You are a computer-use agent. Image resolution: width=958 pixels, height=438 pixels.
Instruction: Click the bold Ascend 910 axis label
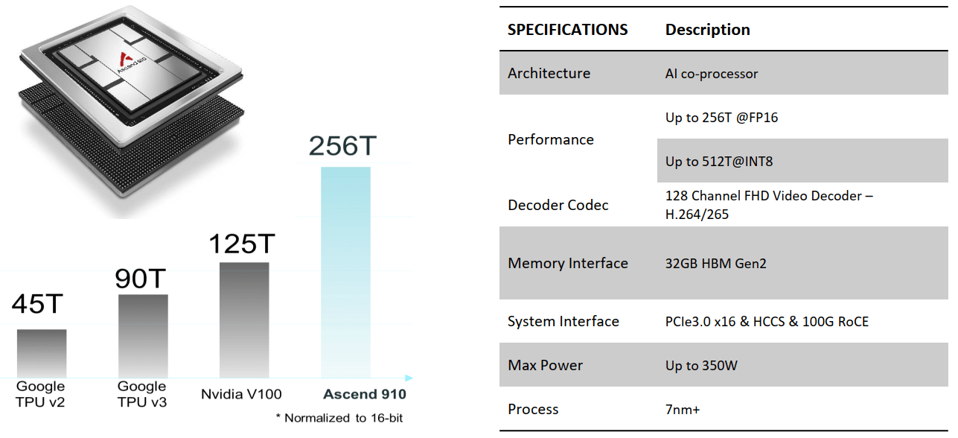click(365, 395)
